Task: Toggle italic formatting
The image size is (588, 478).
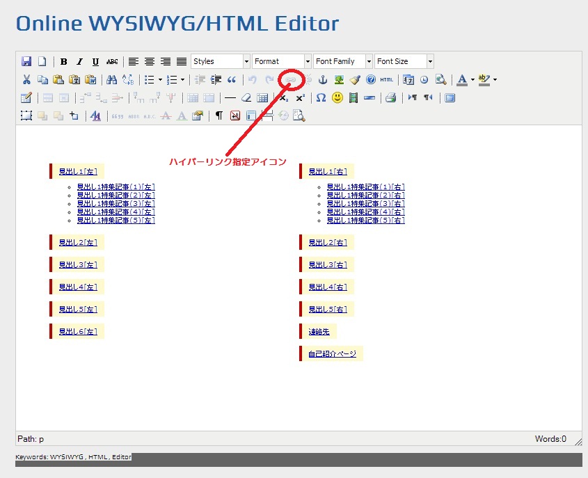Action: (x=79, y=61)
